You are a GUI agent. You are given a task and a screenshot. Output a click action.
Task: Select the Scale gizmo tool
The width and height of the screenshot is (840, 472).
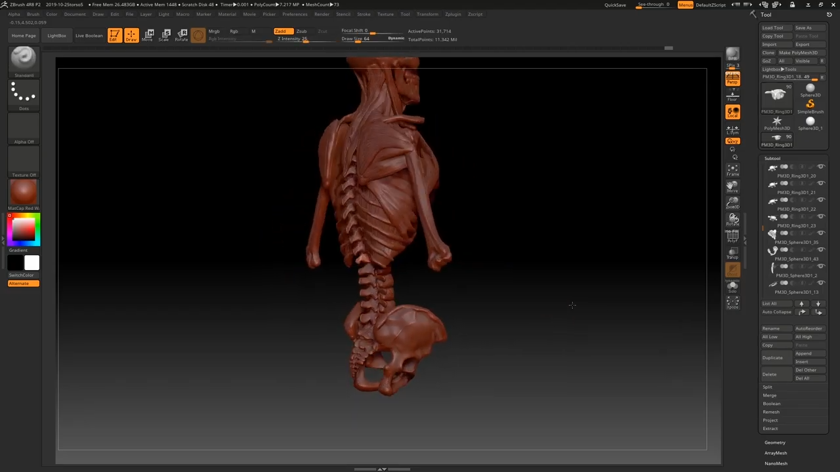tap(165, 35)
